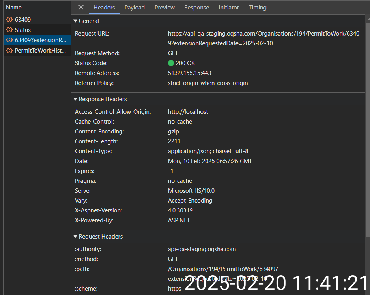The height and width of the screenshot is (295, 370).
Task: Collapse the Response Headers section
Action: click(75, 99)
